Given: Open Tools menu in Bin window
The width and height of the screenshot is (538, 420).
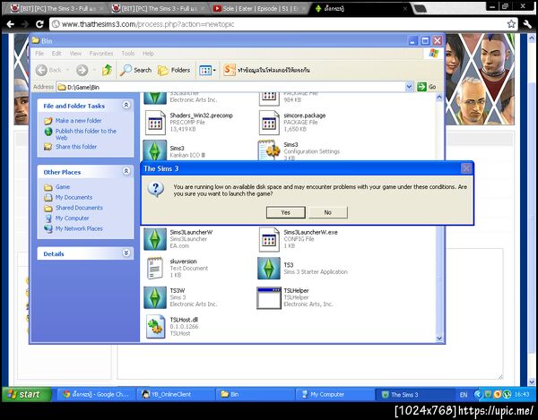Looking at the screenshot, I should (x=128, y=54).
